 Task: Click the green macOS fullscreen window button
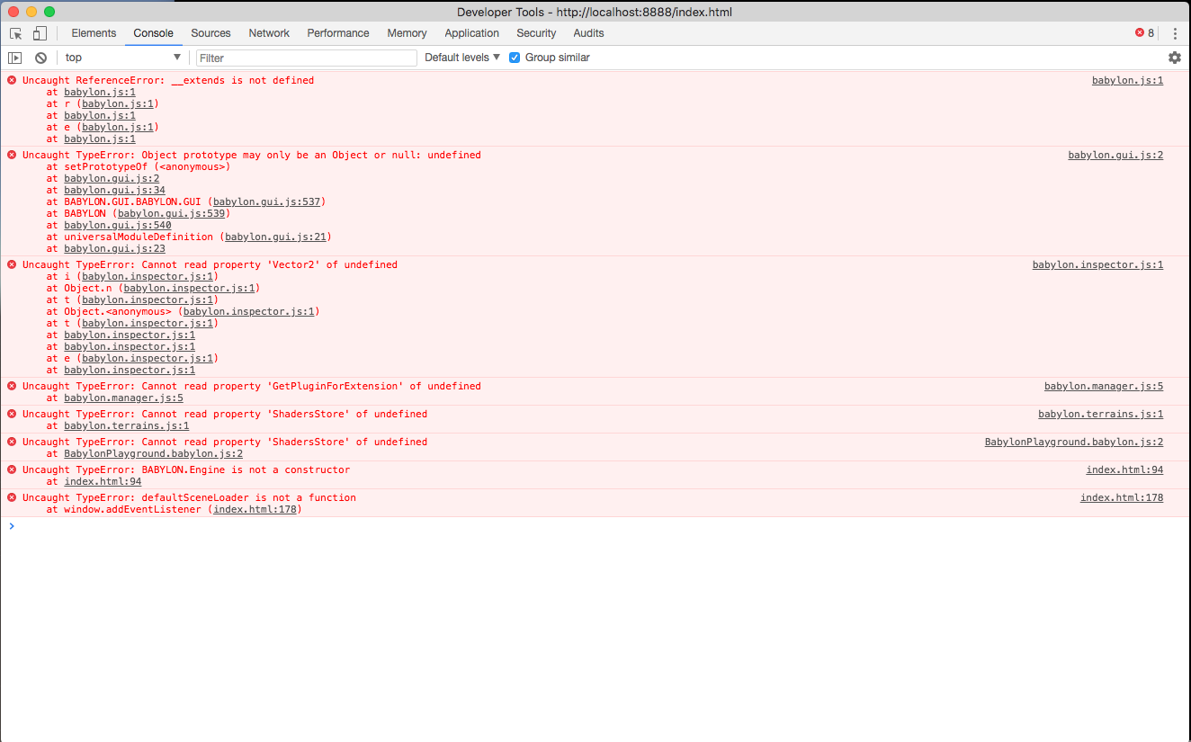pyautogui.click(x=49, y=12)
